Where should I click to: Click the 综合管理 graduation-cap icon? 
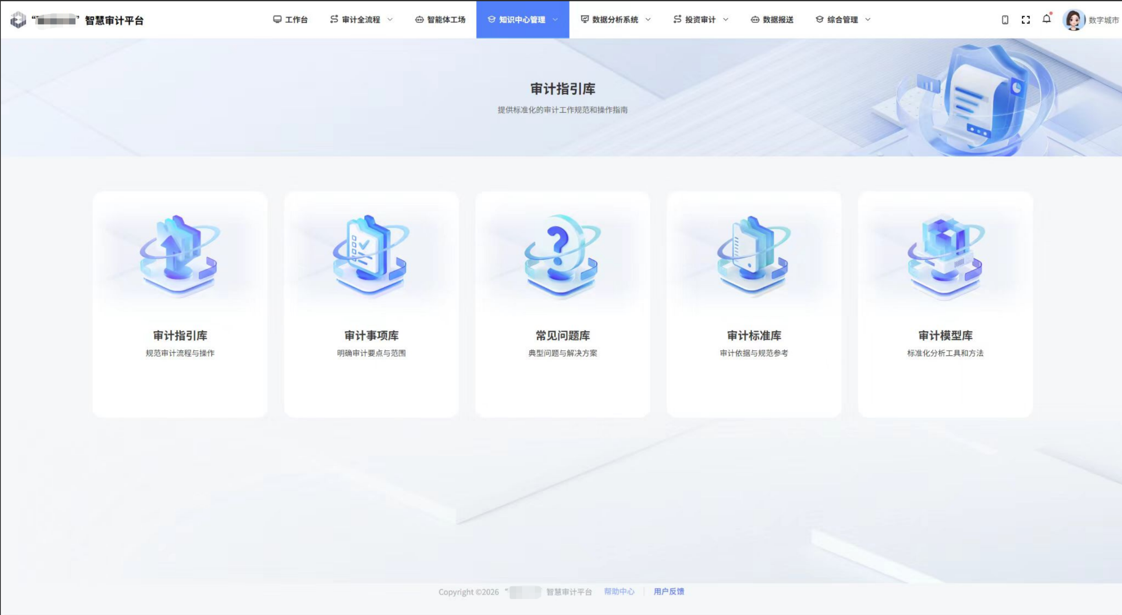(820, 19)
